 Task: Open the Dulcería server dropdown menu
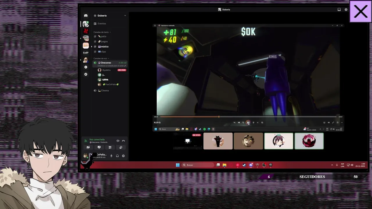(x=125, y=16)
